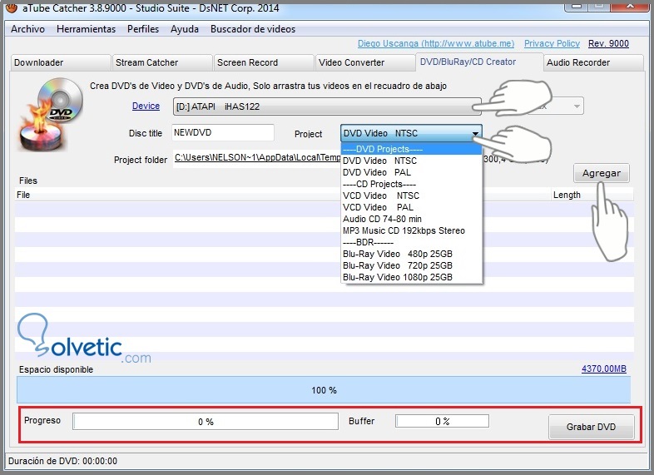Click the Progreso 0 % bar

(x=206, y=422)
